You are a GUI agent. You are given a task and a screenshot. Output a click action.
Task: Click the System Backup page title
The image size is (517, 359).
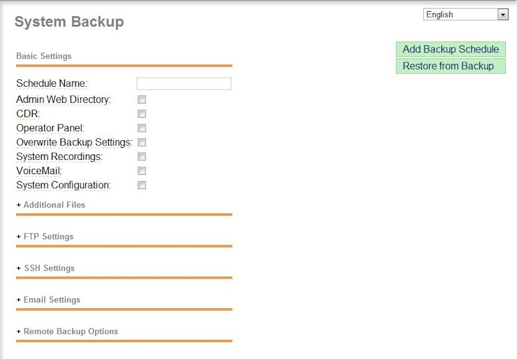69,22
